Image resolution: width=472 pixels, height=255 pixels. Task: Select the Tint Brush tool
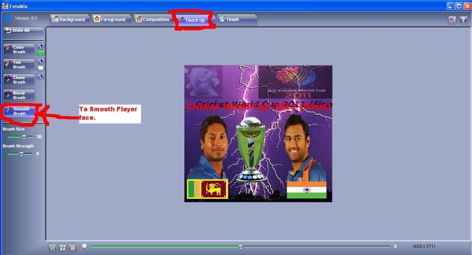click(x=19, y=64)
